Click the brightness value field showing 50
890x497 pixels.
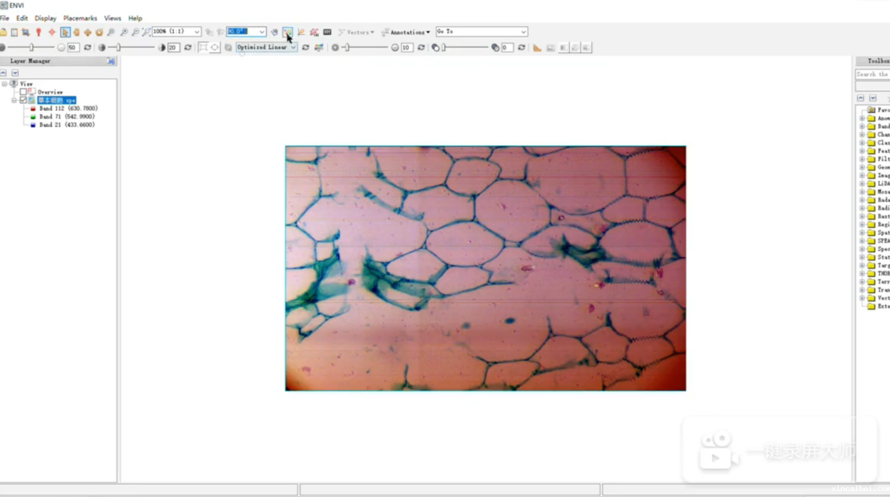click(73, 48)
